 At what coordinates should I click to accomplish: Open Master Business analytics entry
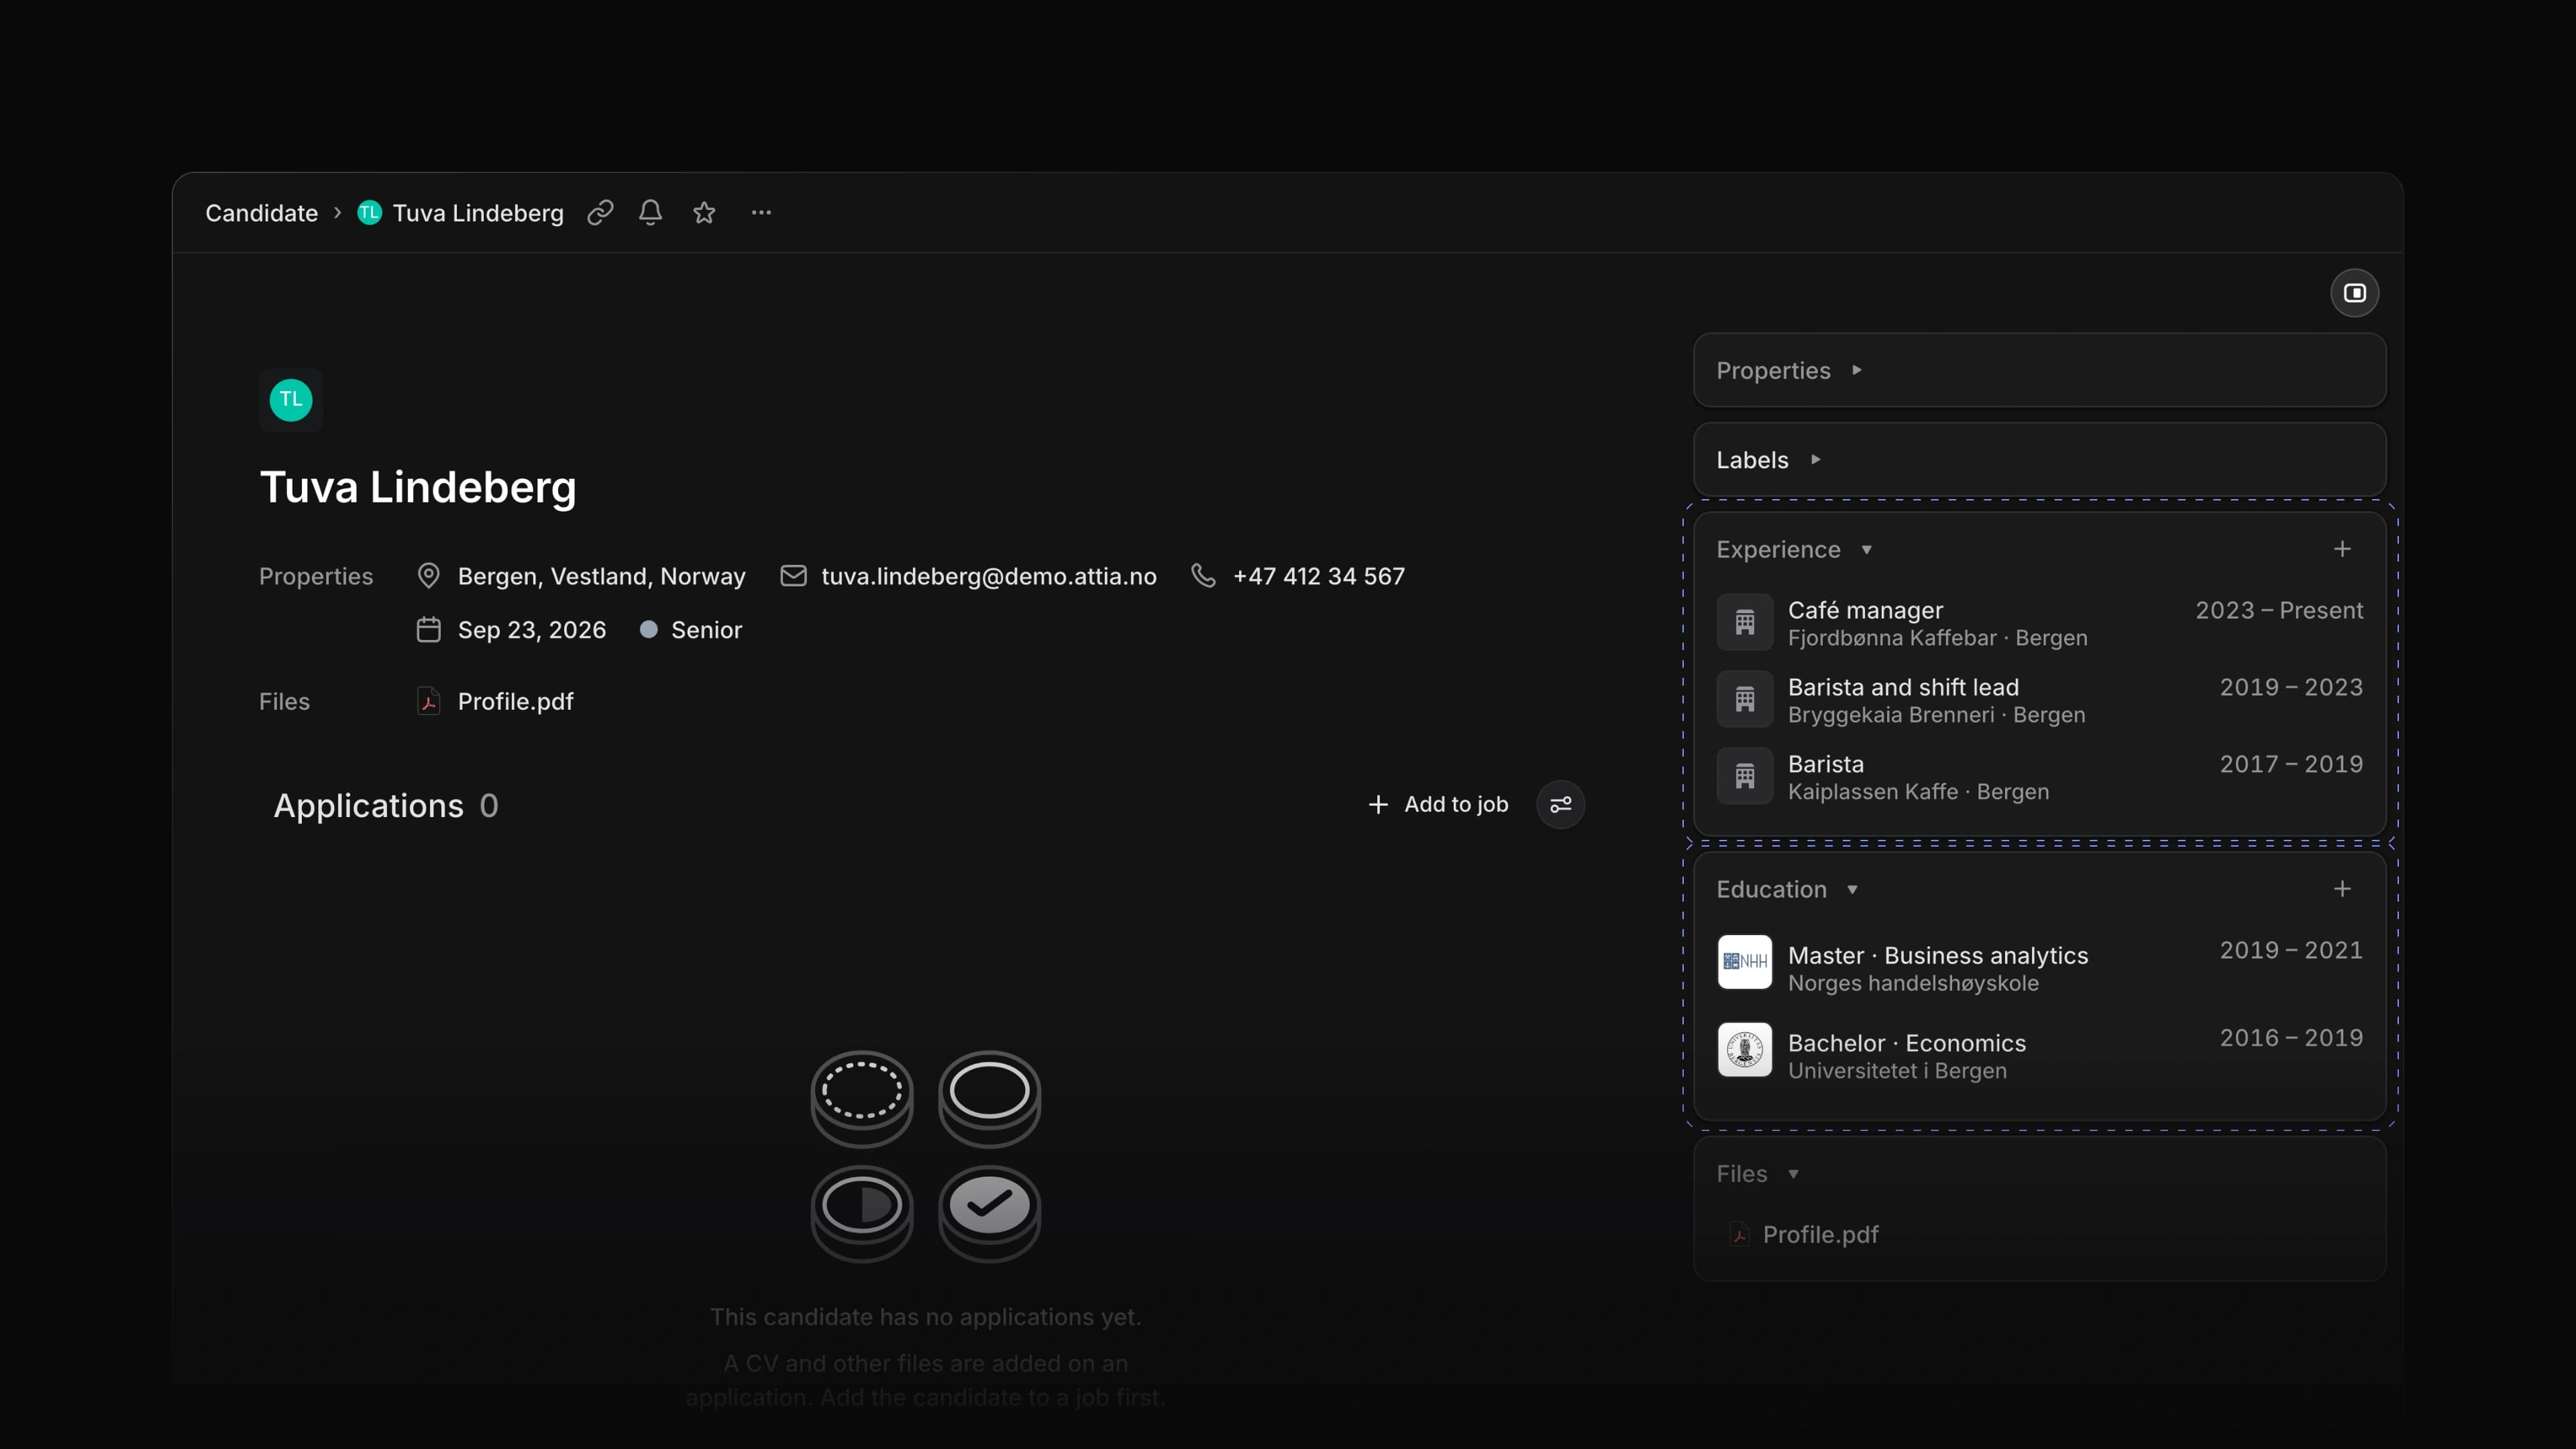2040,965
